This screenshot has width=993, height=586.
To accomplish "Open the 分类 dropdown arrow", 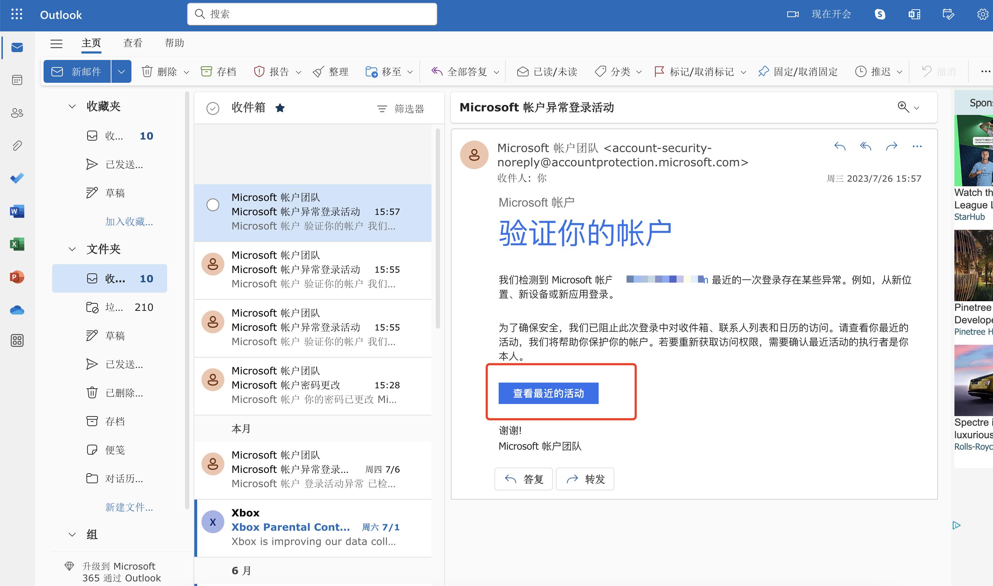I will click(x=639, y=72).
